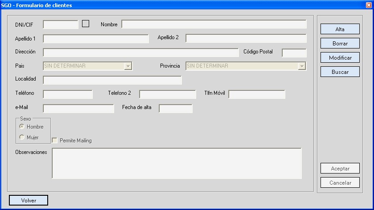The image size is (374, 210).
Task: Click the Borrar button
Action: [340, 43]
